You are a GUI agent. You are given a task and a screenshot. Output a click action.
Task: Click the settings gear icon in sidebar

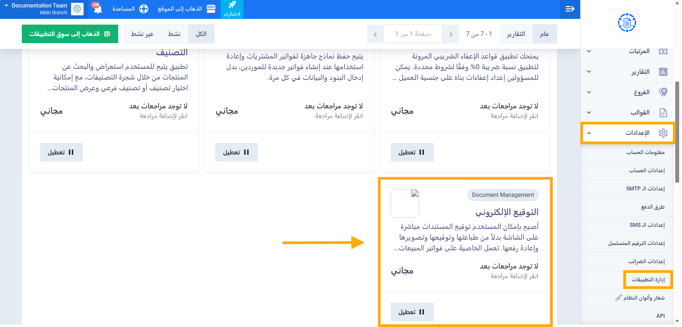[x=663, y=133]
